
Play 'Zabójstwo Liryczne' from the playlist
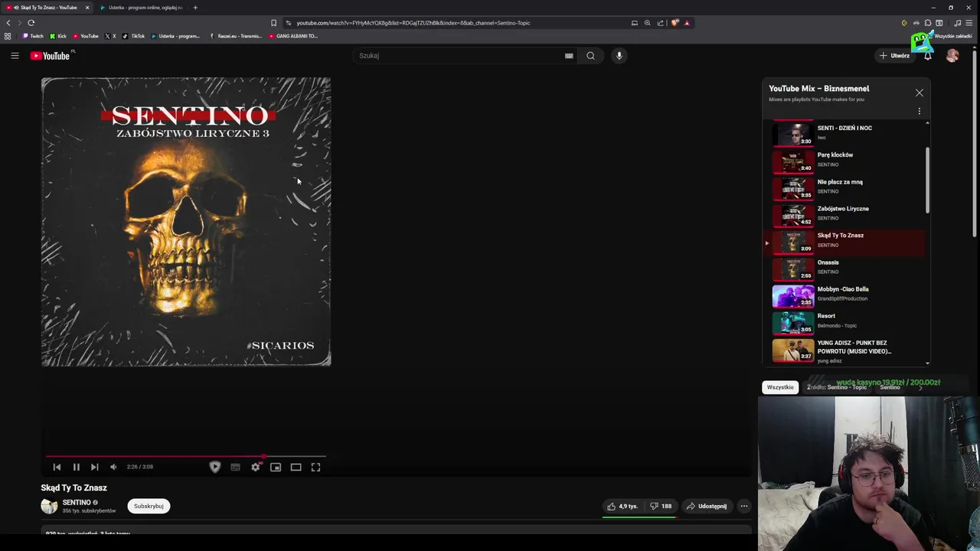pyautogui.click(x=845, y=215)
